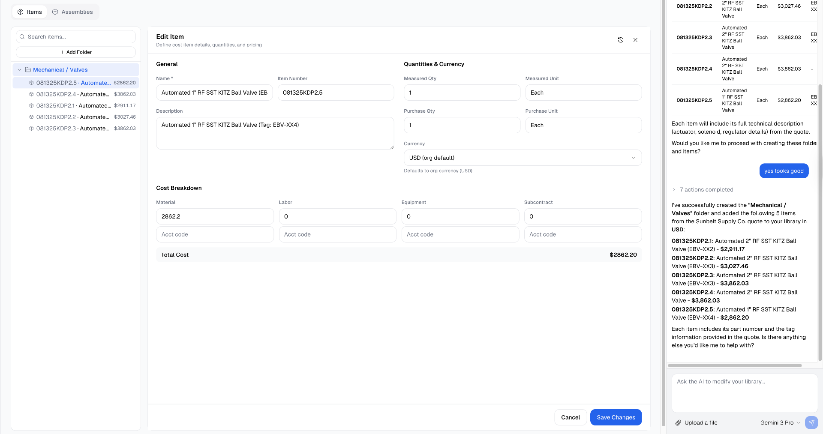Click the Material cost input field

(215, 216)
